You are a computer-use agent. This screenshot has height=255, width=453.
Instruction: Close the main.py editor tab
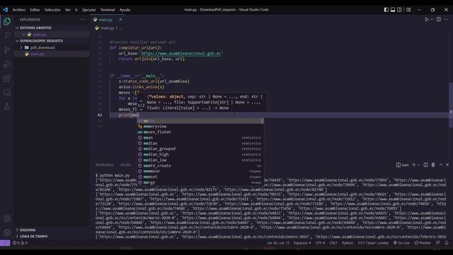(120, 20)
